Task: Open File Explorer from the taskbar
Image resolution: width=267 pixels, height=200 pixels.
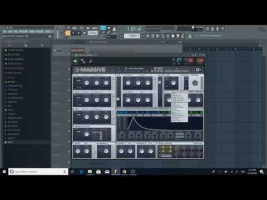Action: [90, 172]
